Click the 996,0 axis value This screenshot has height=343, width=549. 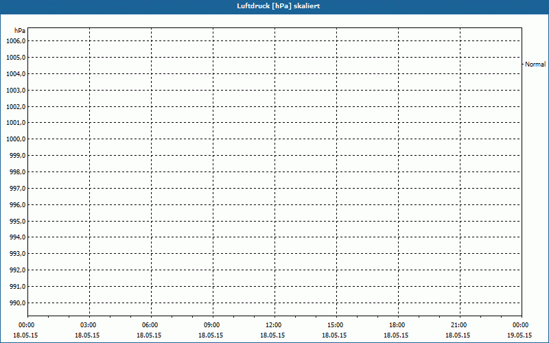click(18, 204)
